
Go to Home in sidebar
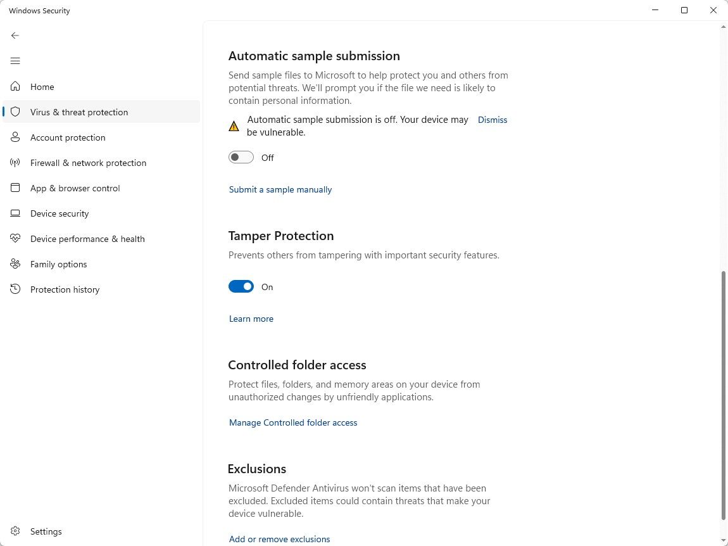[101, 87]
